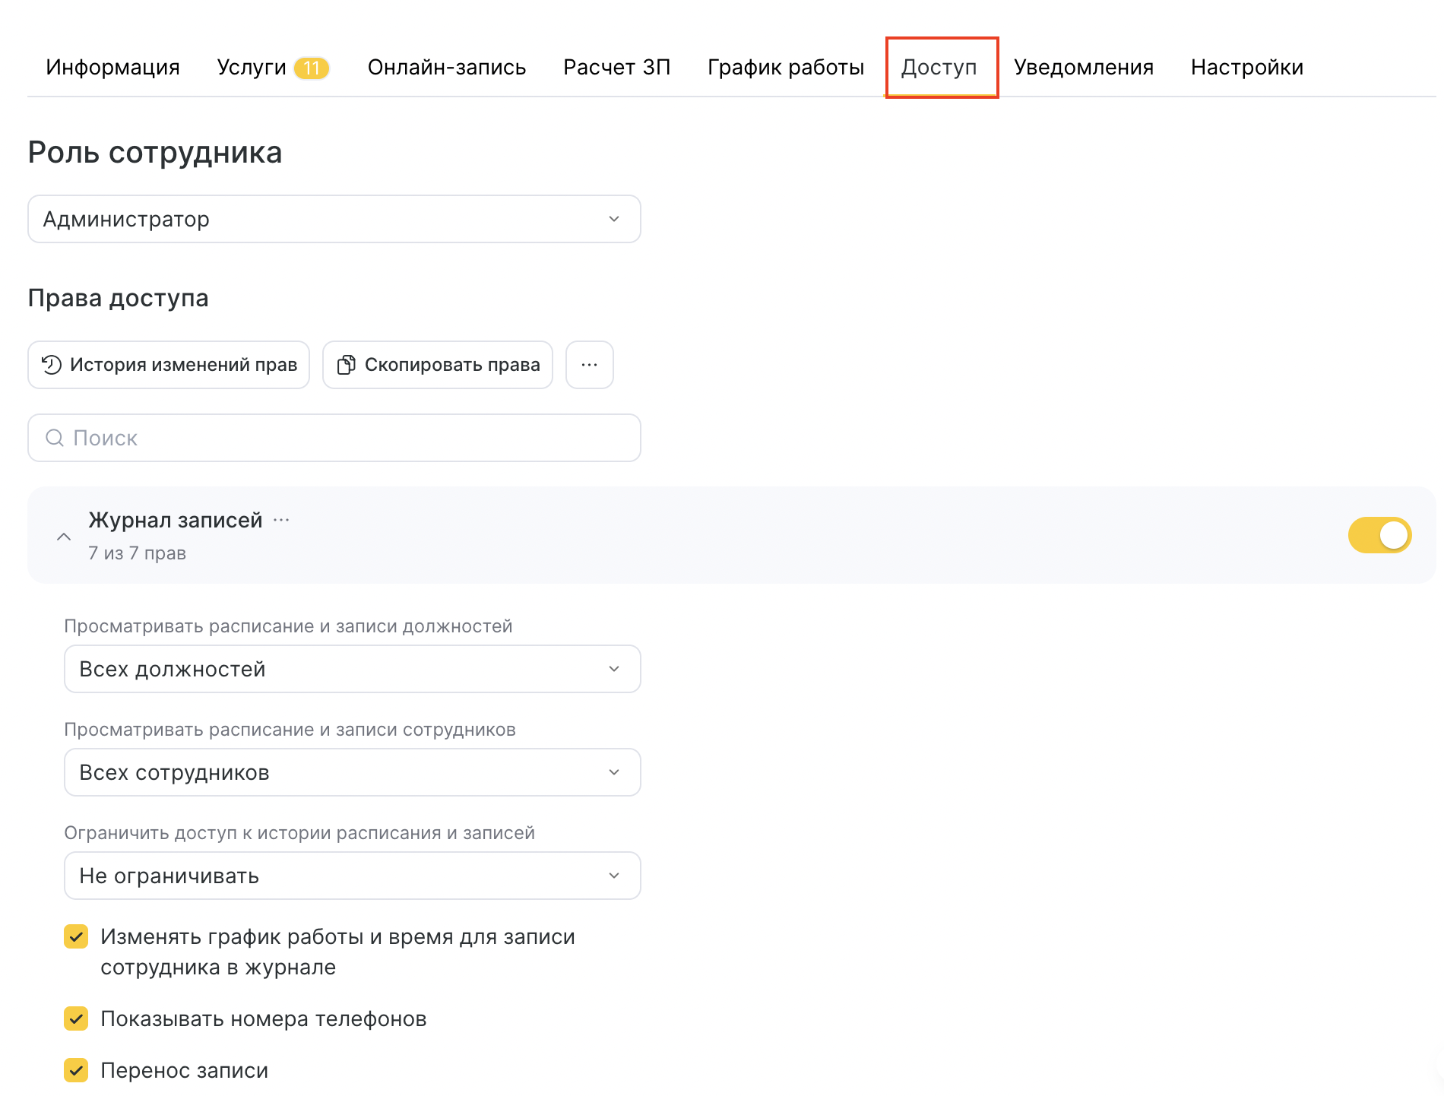The width and height of the screenshot is (1444, 1096).
Task: Click the copy rights clipboard icon
Action: point(346,365)
